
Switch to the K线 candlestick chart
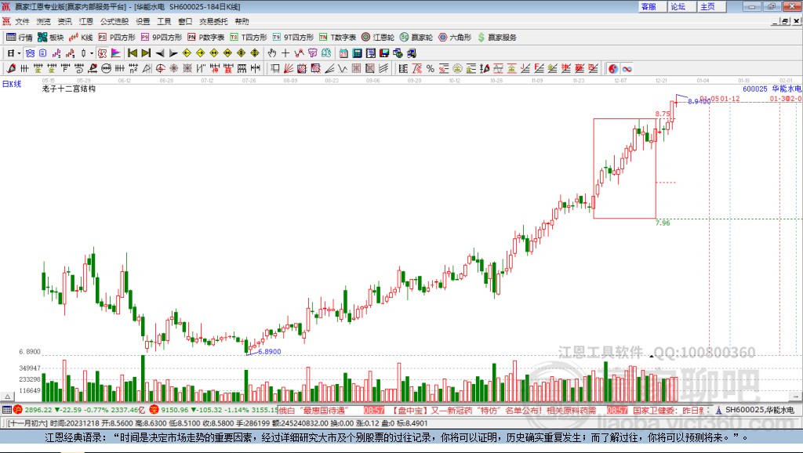click(x=81, y=37)
